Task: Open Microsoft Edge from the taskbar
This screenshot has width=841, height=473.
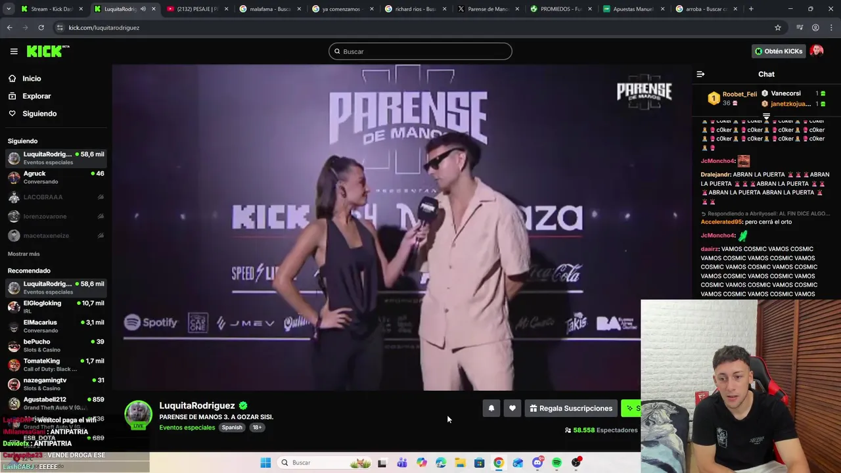Action: pyautogui.click(x=441, y=462)
